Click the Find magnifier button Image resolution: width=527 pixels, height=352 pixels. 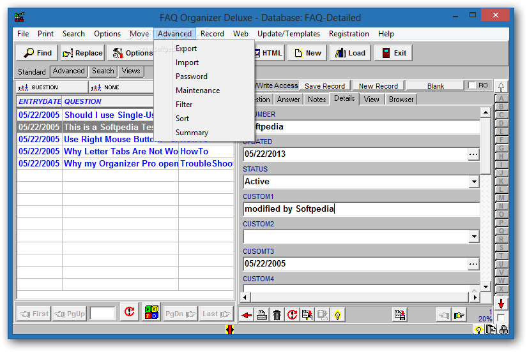(37, 53)
